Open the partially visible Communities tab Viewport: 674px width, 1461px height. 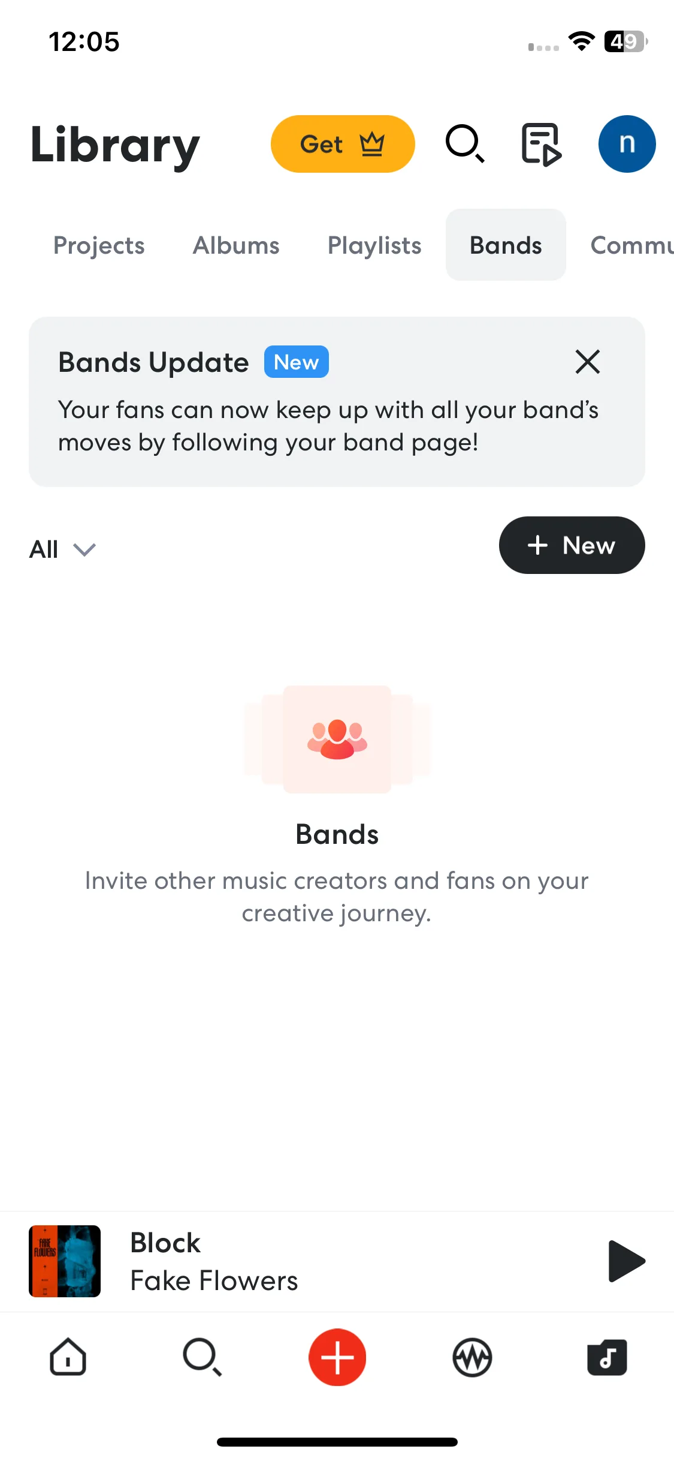tap(632, 245)
